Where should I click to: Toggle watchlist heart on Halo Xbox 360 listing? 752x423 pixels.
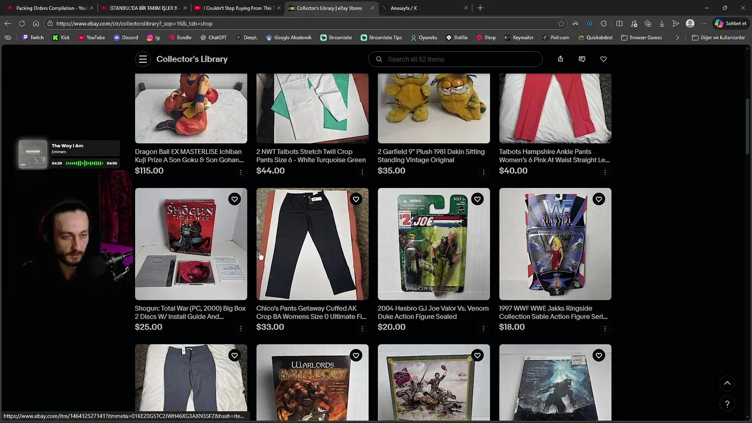coord(599,355)
